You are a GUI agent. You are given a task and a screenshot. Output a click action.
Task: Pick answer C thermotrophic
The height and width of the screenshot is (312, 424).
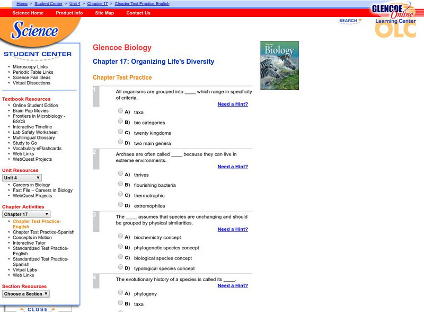[x=120, y=194]
